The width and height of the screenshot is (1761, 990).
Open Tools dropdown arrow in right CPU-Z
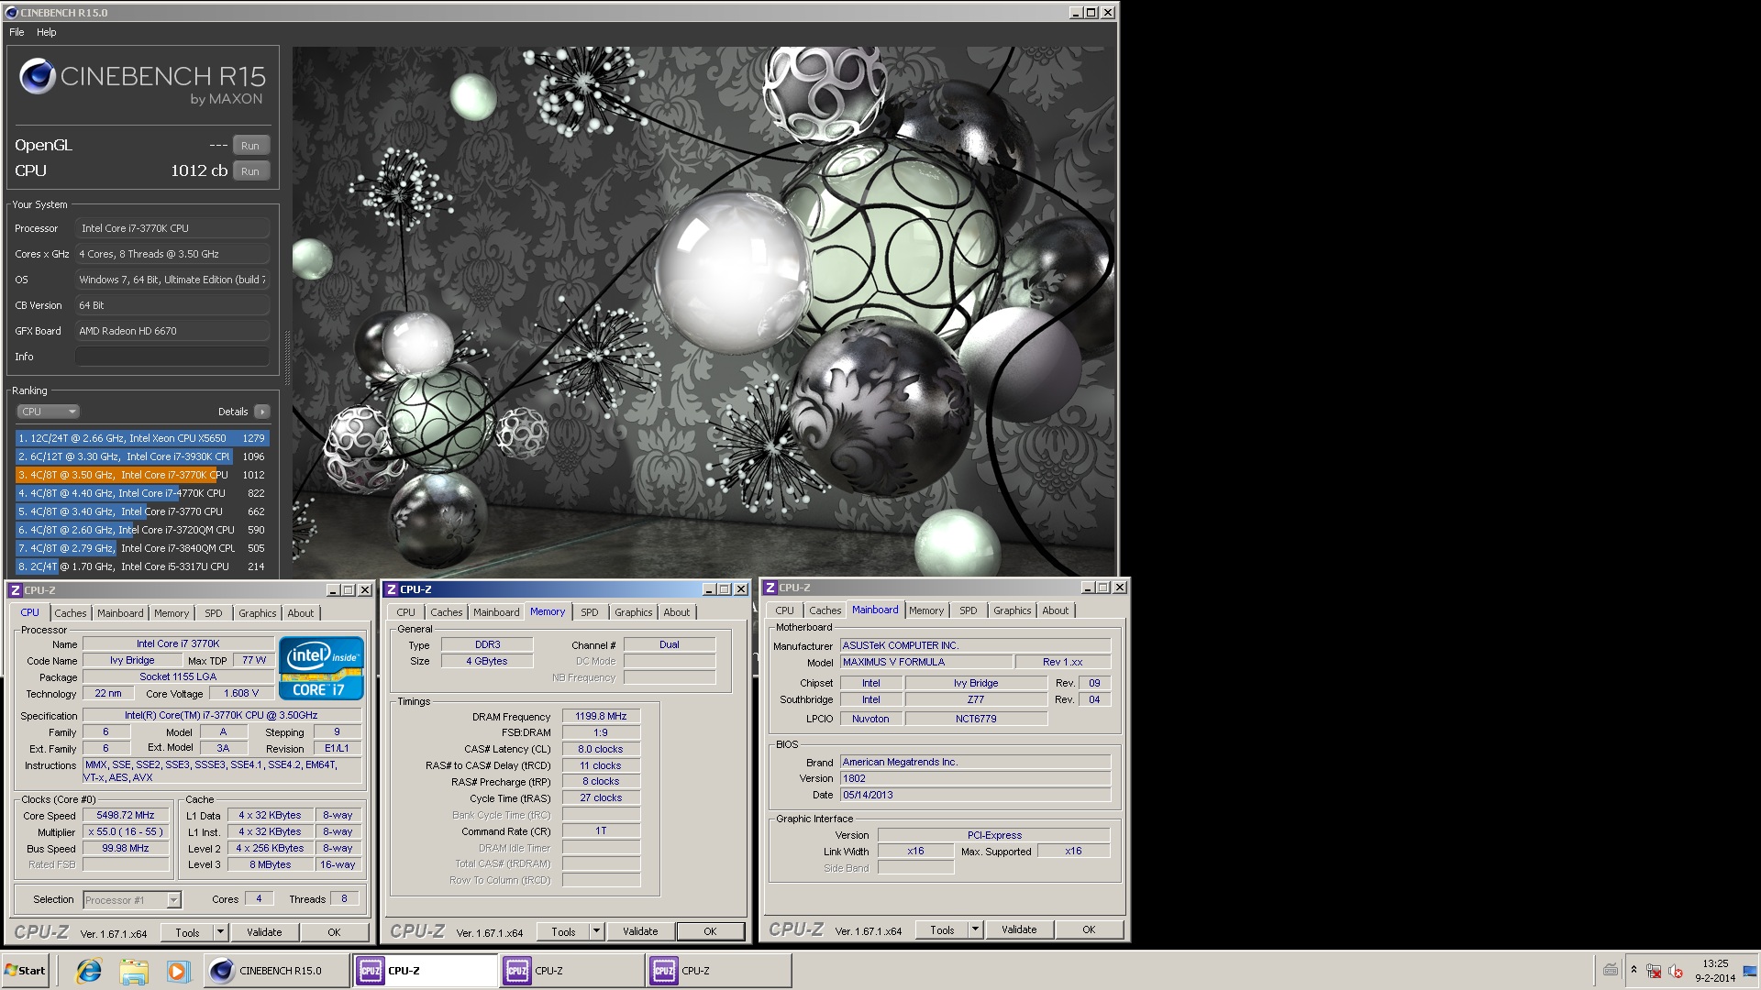(x=975, y=929)
